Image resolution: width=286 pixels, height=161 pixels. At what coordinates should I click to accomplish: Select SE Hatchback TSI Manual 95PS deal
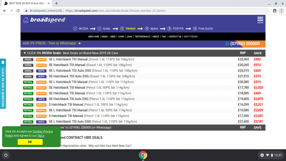click(x=89, y=88)
